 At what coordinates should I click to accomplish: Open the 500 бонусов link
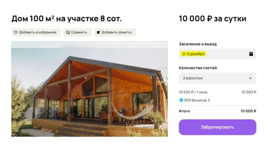pos(195,100)
